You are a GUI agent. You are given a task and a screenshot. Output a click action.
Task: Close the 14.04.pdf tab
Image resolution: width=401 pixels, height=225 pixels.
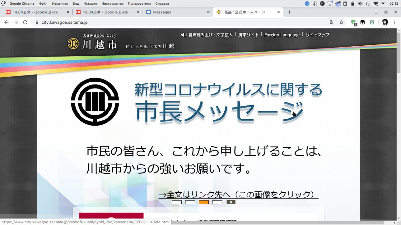click(x=68, y=12)
